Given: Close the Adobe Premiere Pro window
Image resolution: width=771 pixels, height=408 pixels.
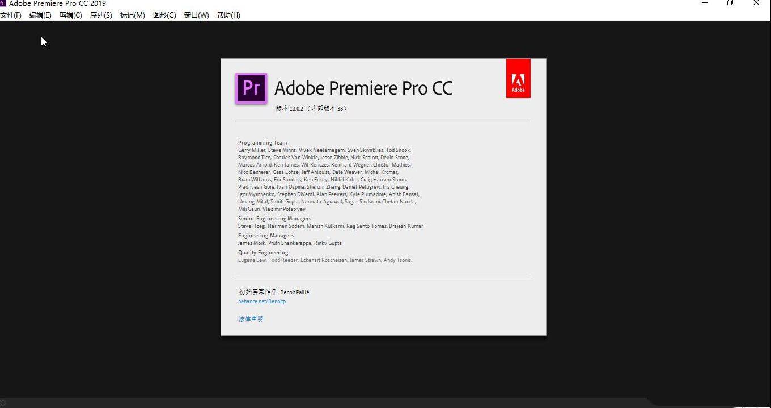Looking at the screenshot, I should (x=756, y=3).
